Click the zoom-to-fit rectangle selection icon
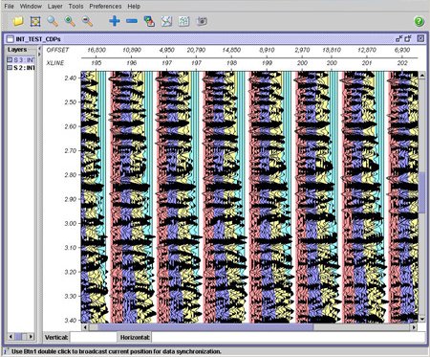This screenshot has height=357, width=430. (x=35, y=21)
